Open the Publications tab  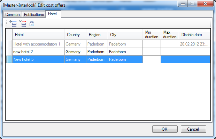point(34,15)
